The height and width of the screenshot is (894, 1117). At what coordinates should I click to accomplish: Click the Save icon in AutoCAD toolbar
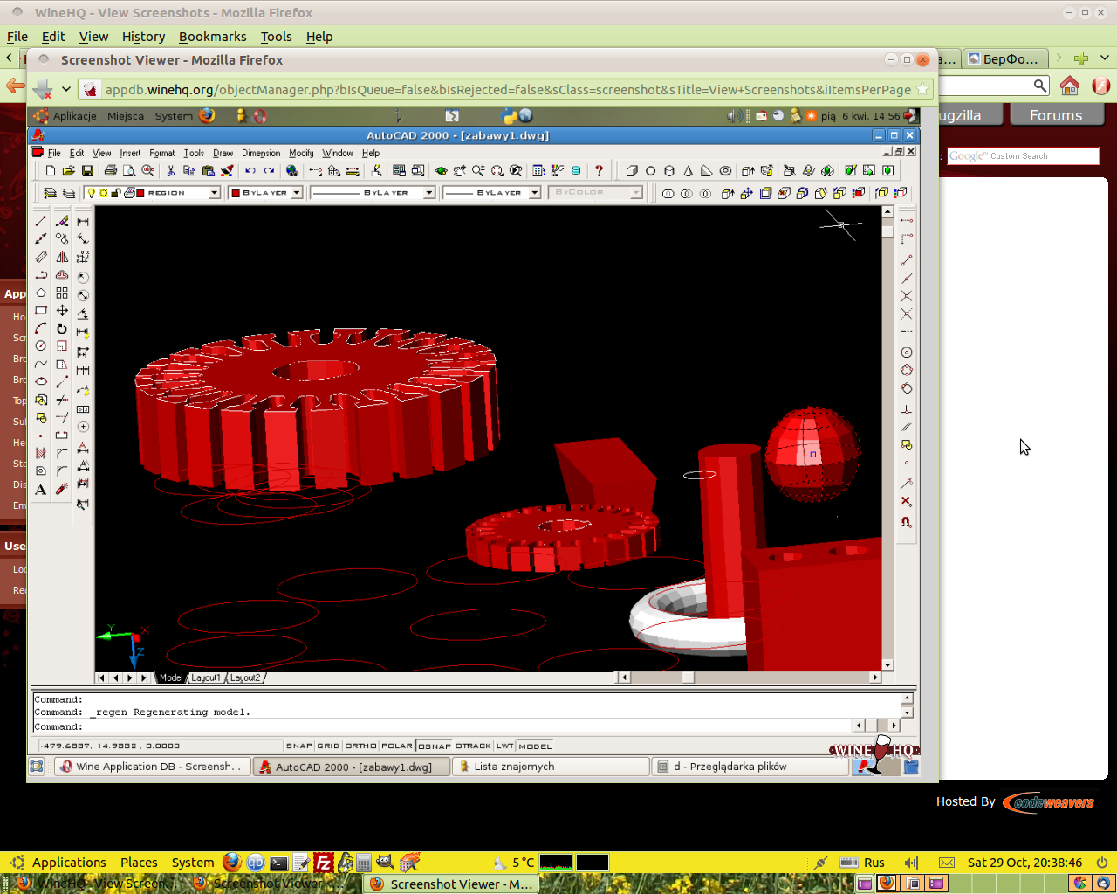[x=87, y=171]
